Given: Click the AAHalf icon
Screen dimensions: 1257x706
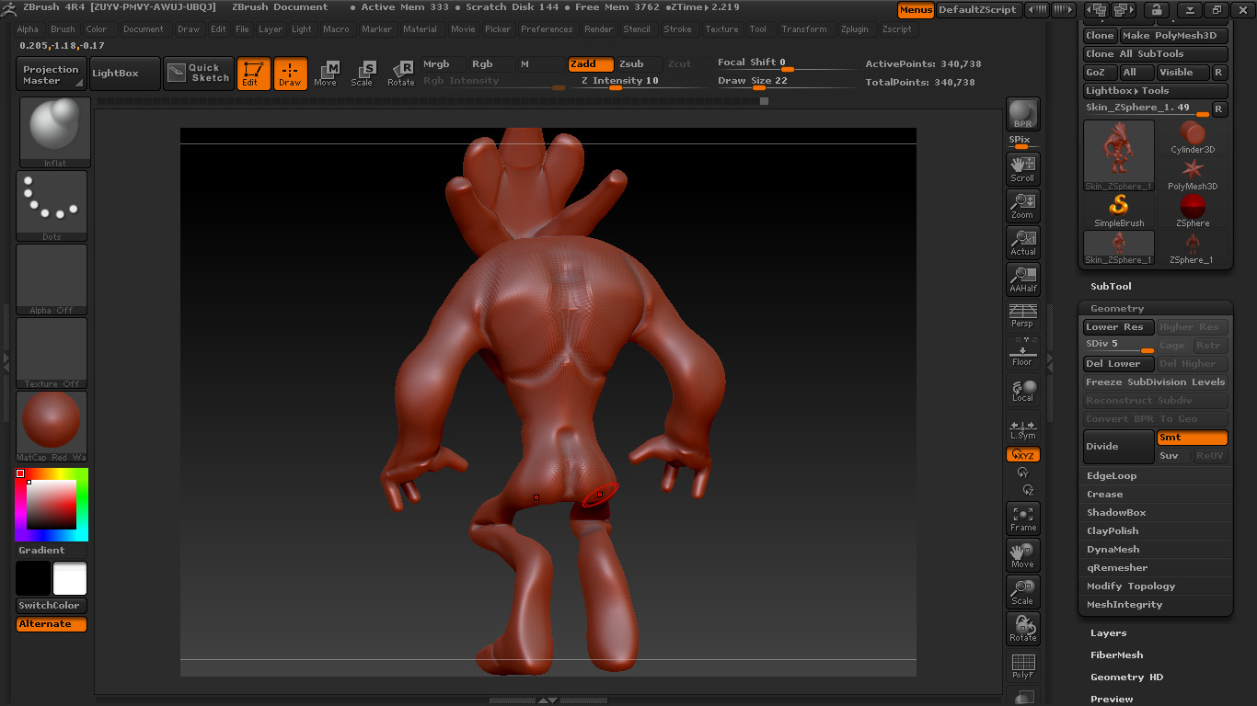Looking at the screenshot, I should [x=1022, y=279].
